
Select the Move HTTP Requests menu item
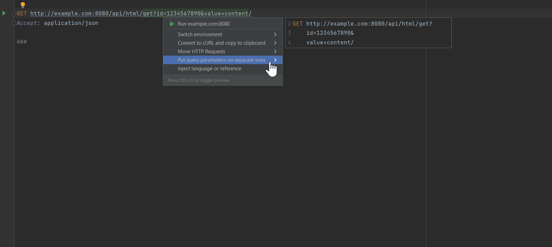point(201,51)
